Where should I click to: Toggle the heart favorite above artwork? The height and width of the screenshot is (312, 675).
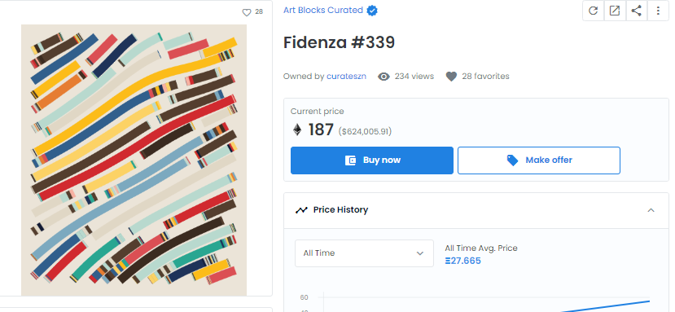pyautogui.click(x=247, y=12)
